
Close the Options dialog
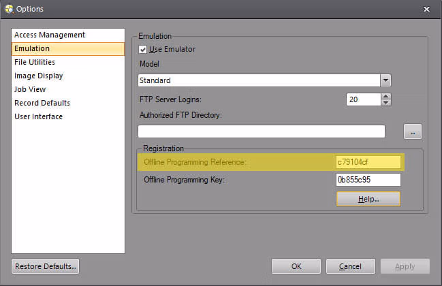(x=426, y=9)
